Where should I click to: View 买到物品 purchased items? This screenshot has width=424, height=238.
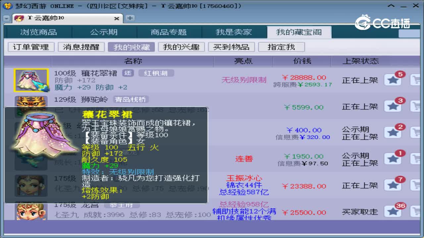(231, 47)
